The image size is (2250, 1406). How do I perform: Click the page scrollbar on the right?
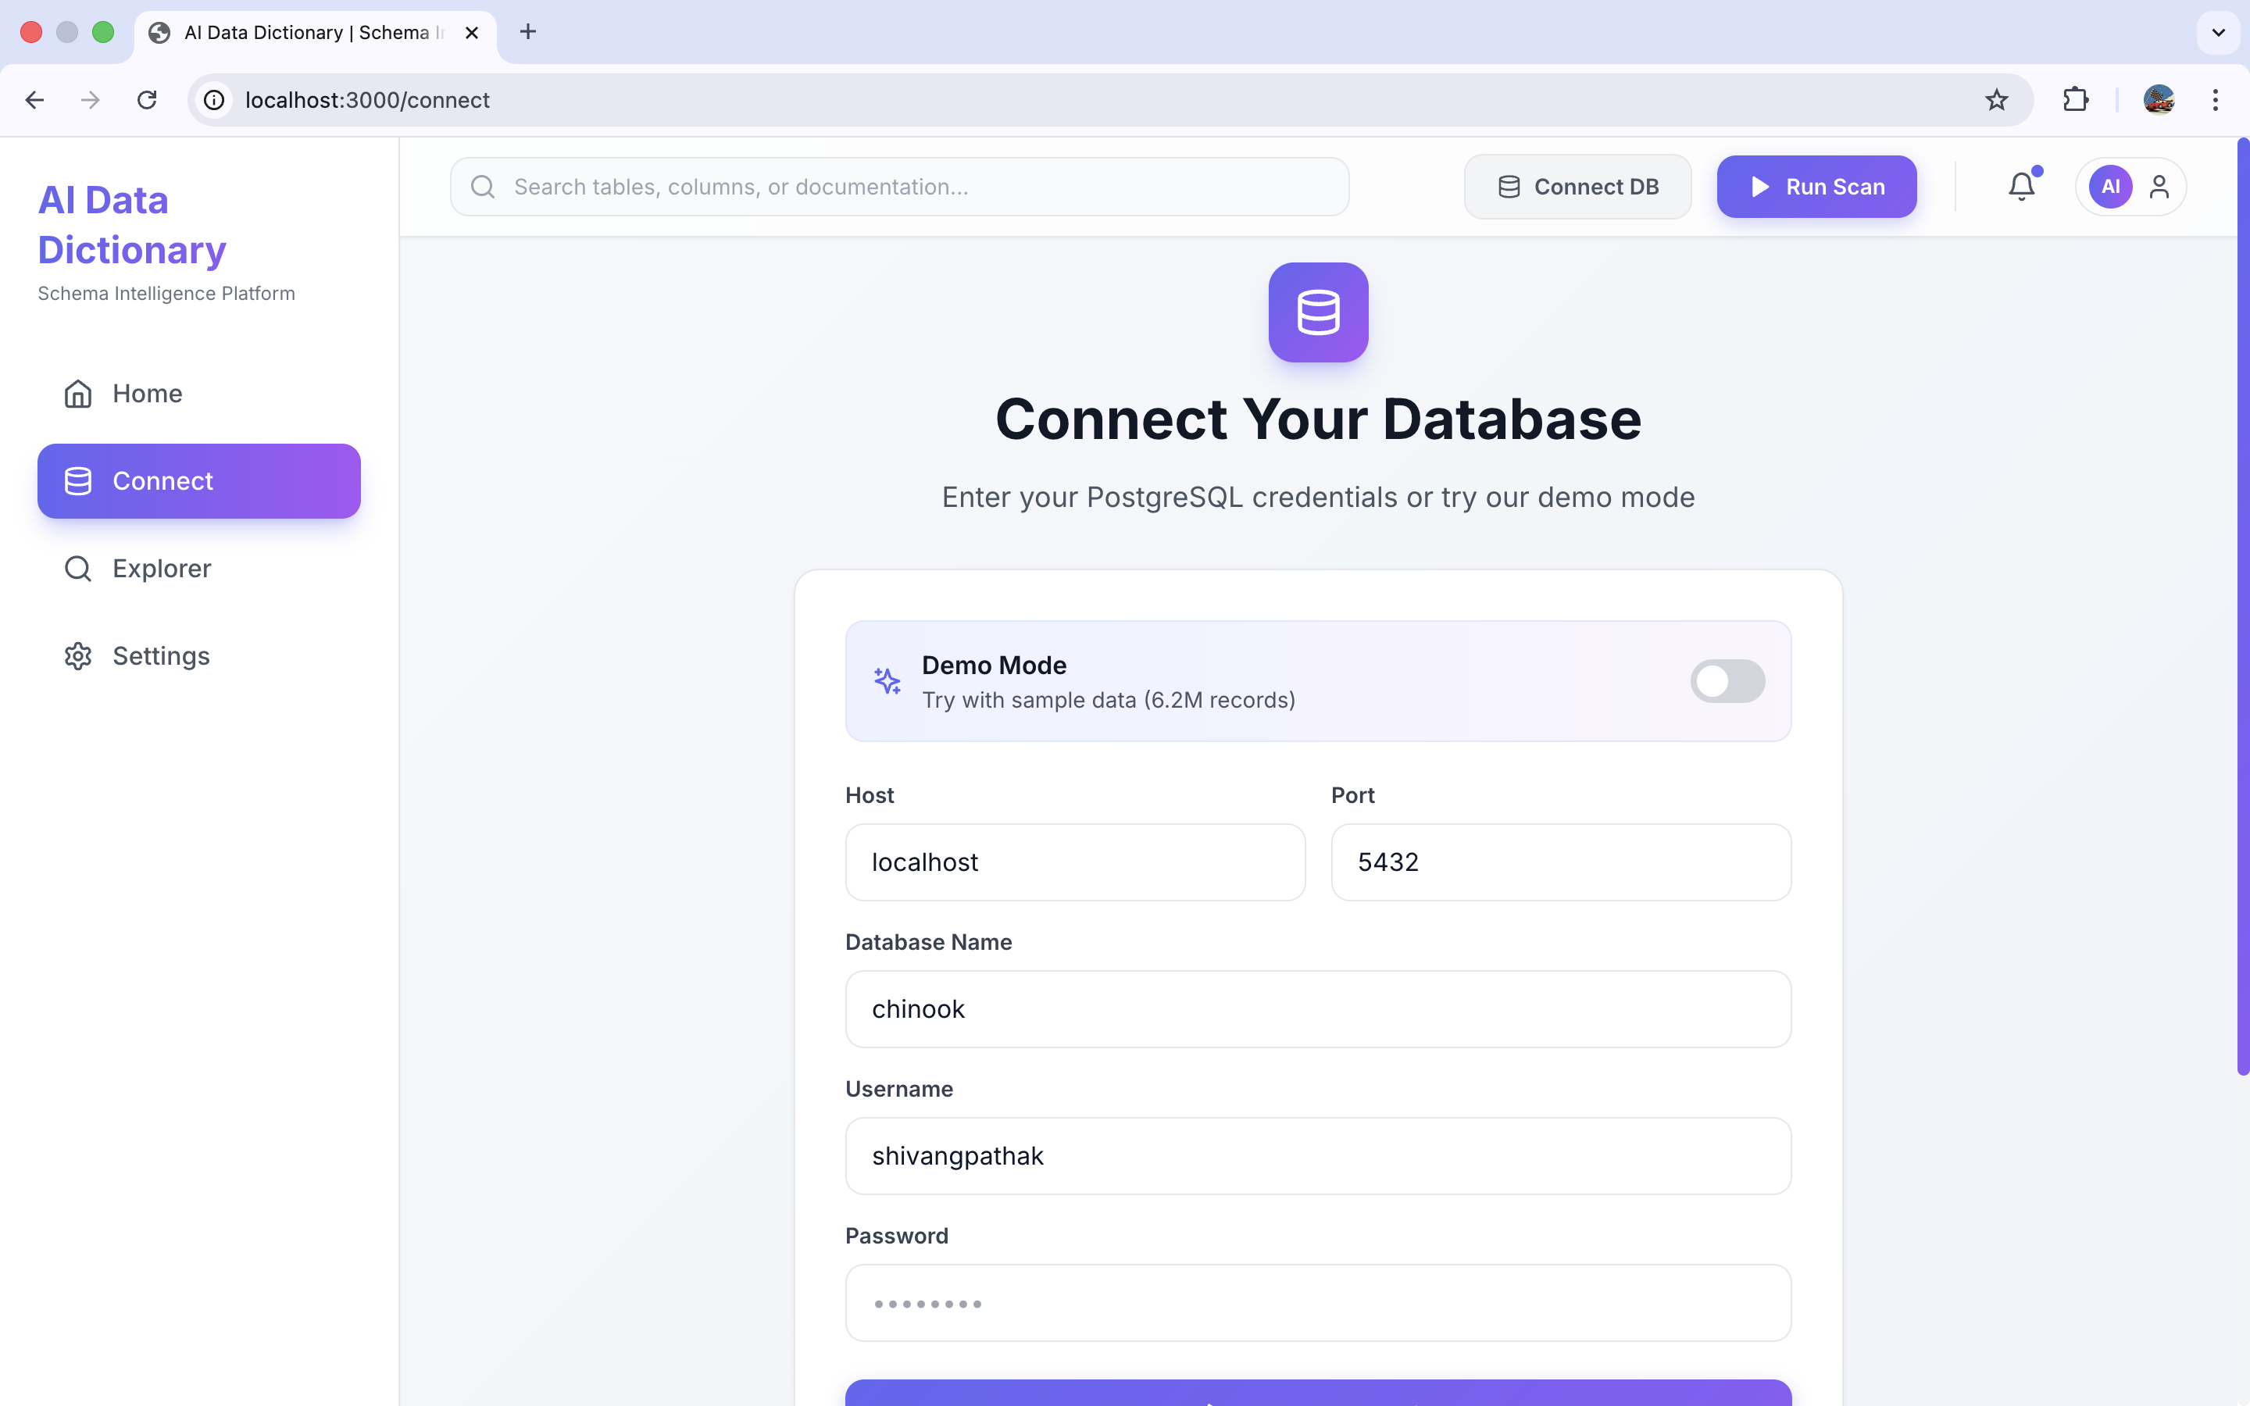[x=2240, y=605]
